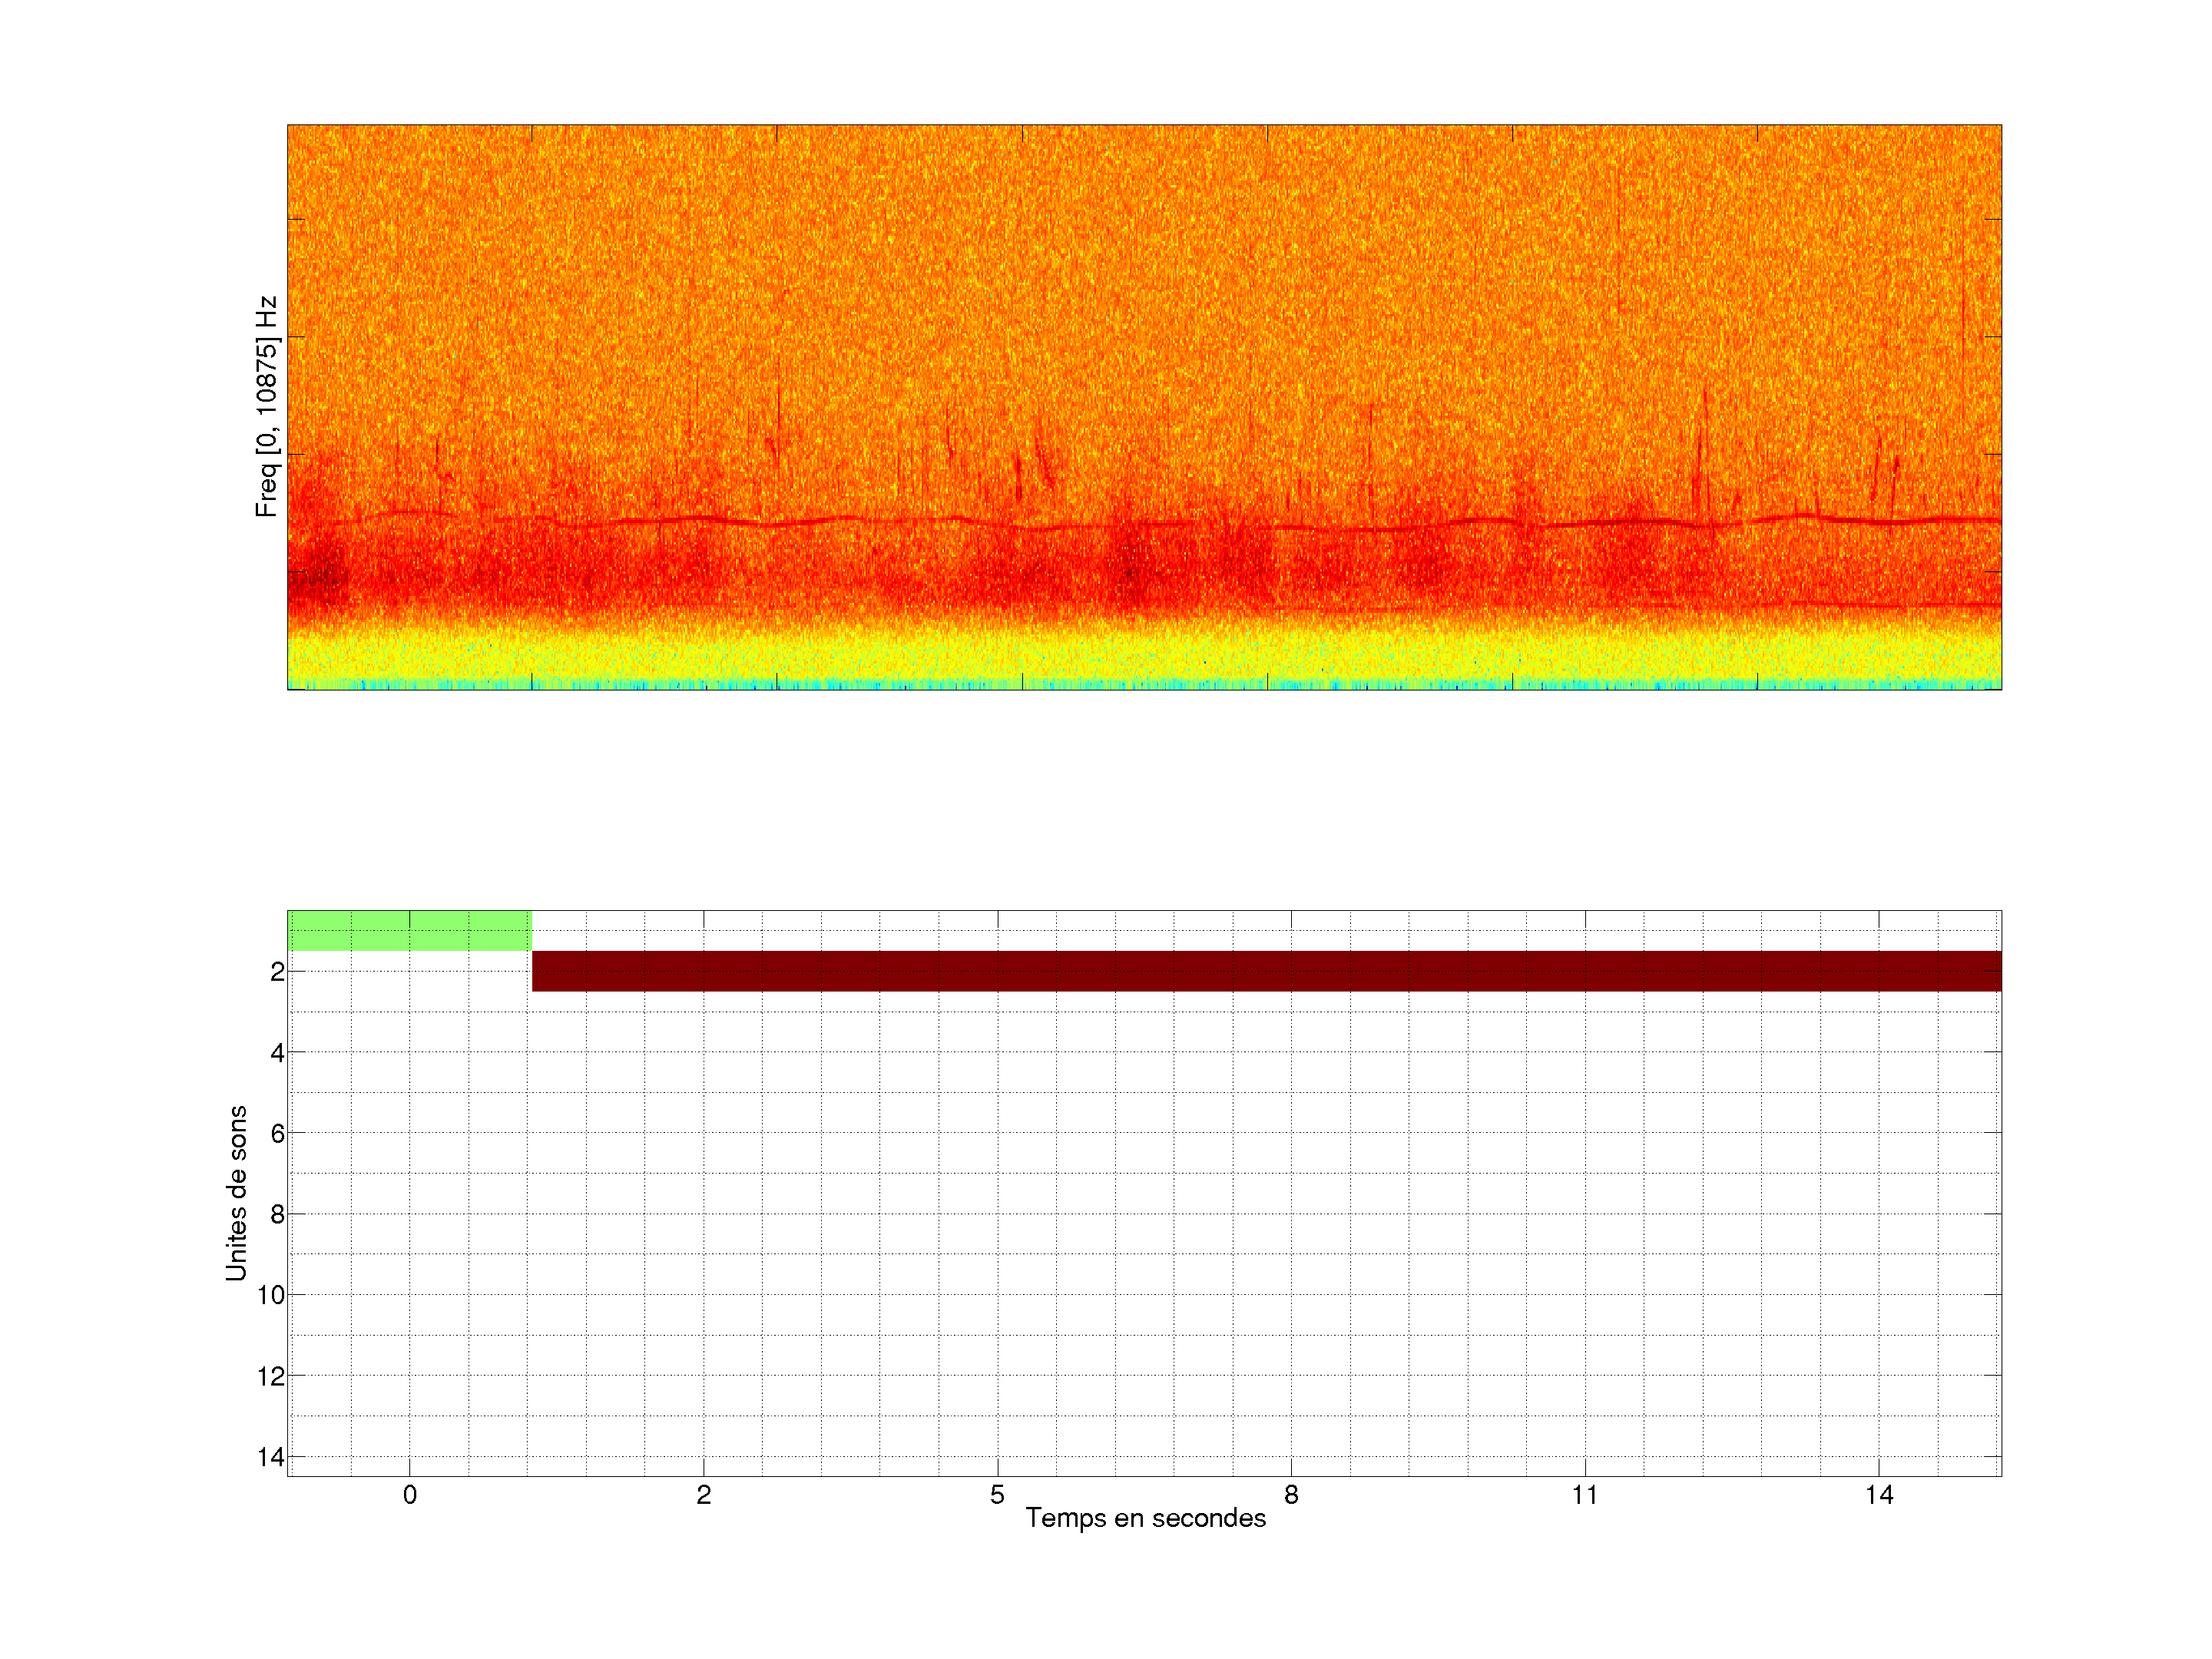Image resolution: width=2212 pixels, height=1659 pixels.
Task: Click the green sound unit bar
Action: click(409, 930)
